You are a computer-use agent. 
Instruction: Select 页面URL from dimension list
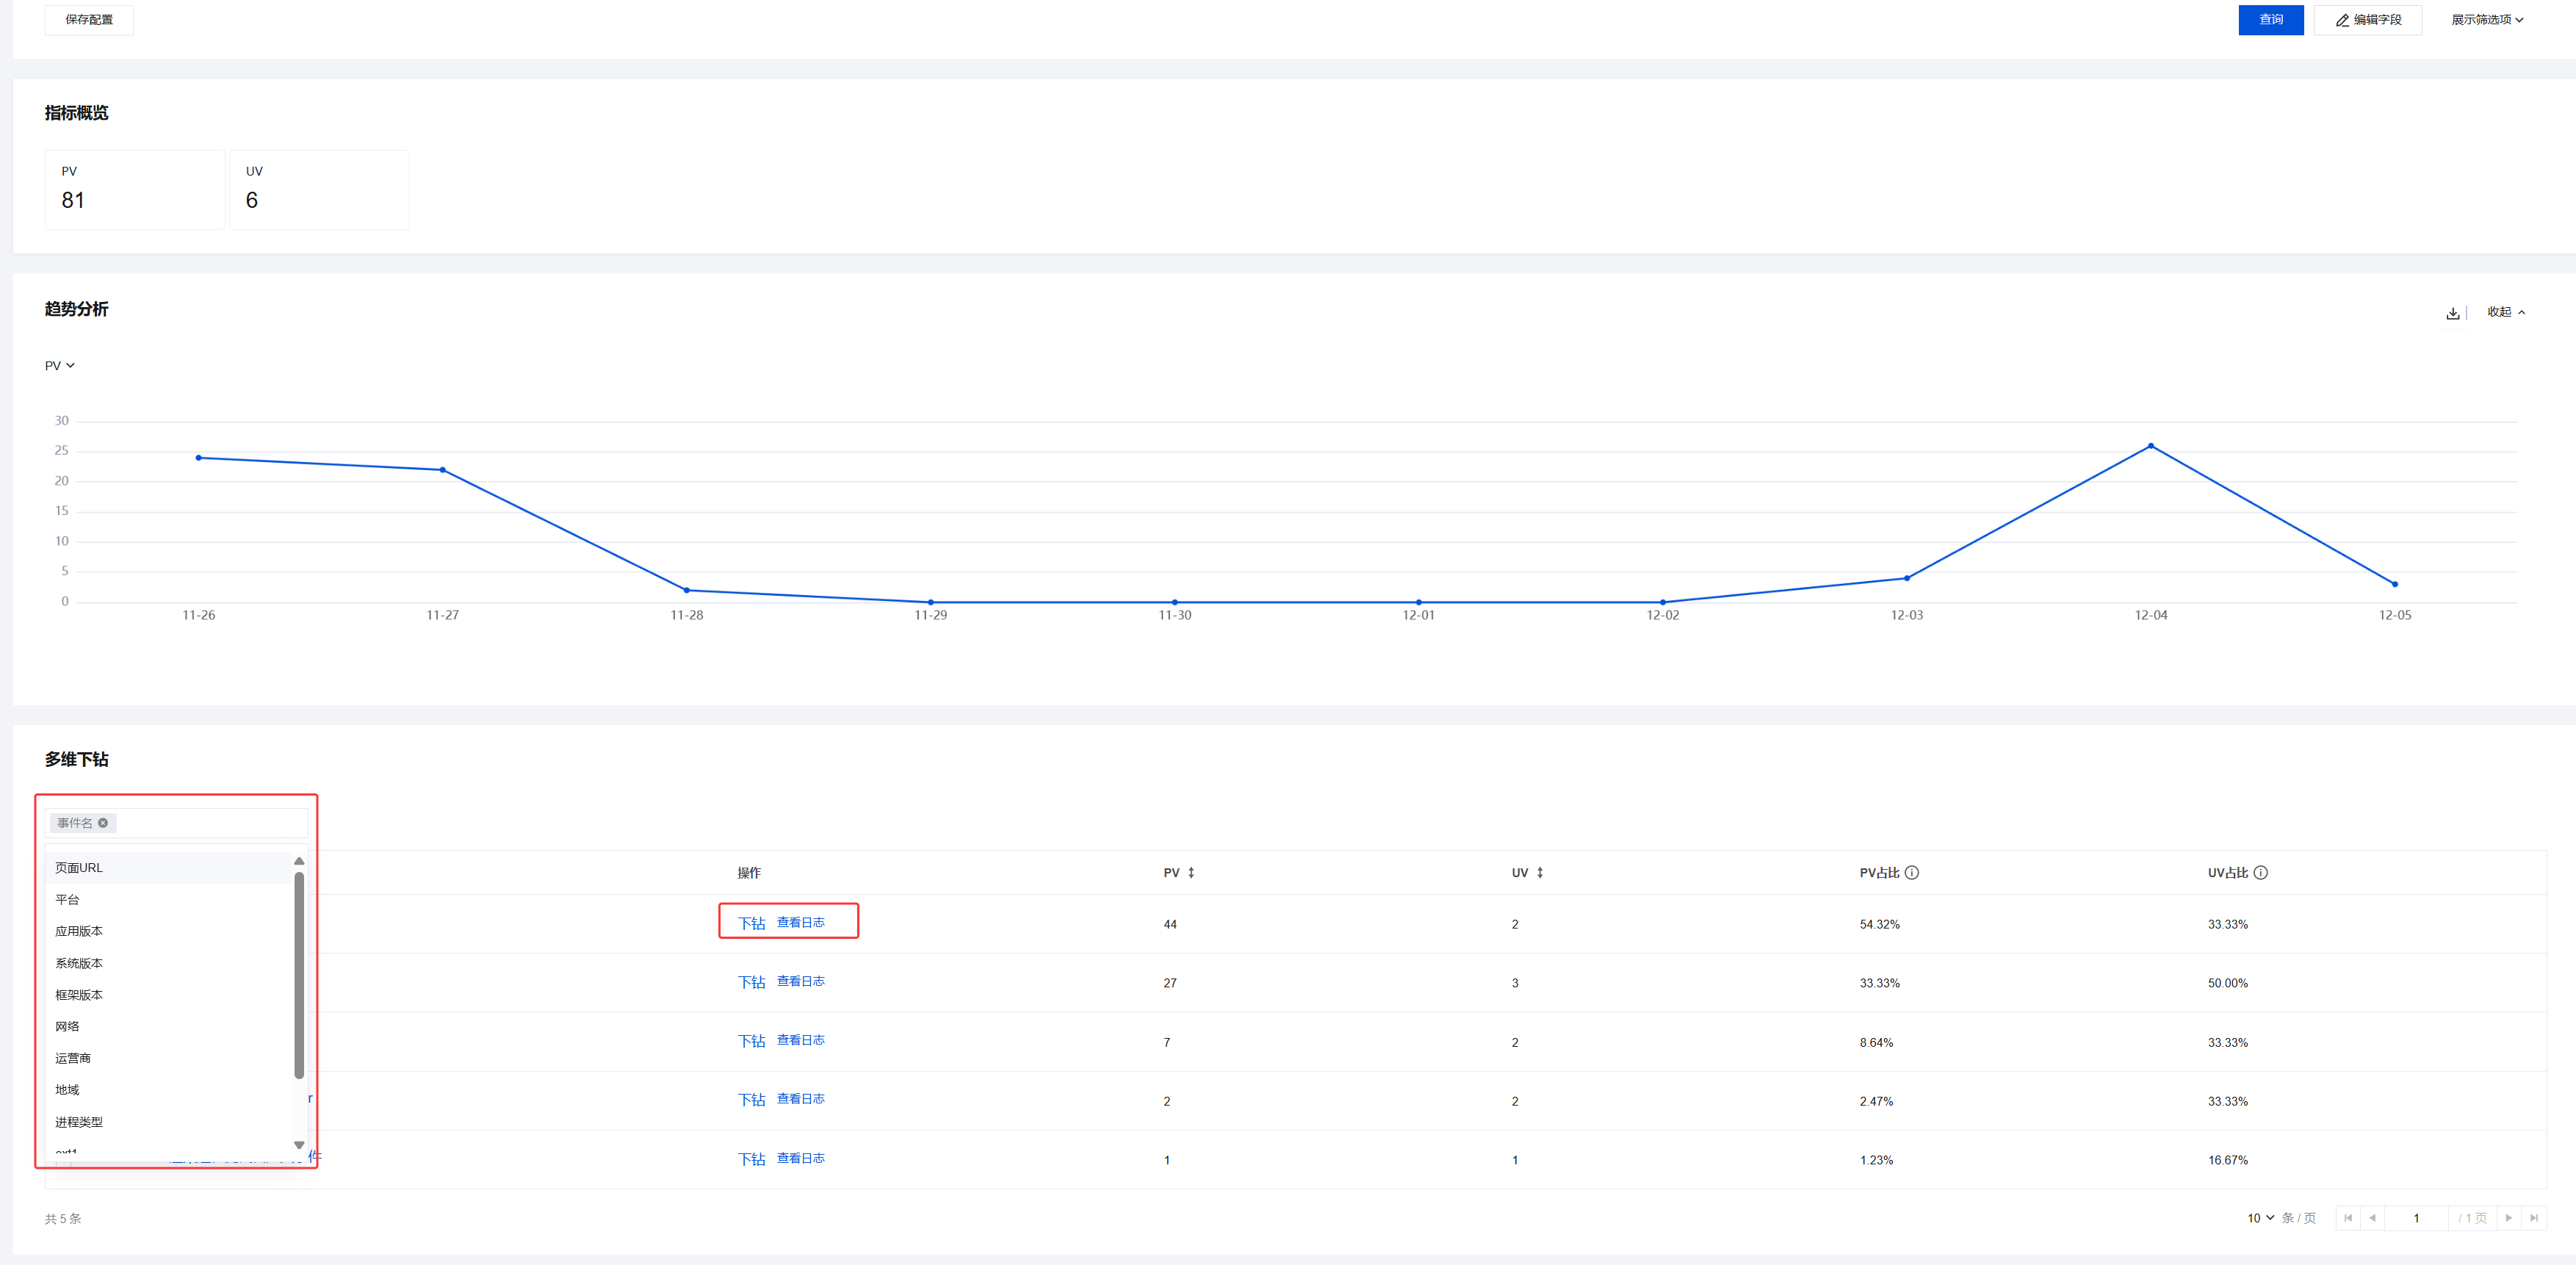pos(79,868)
